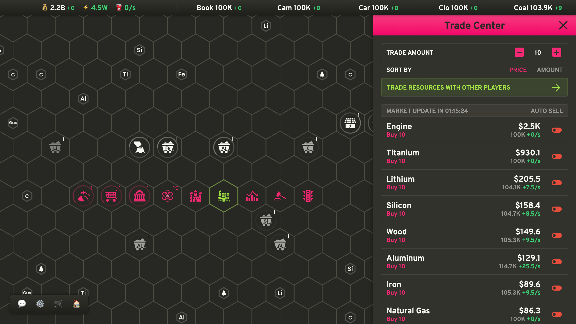Select the atom research lab building
The height and width of the screenshot is (324, 576).
[168, 196]
